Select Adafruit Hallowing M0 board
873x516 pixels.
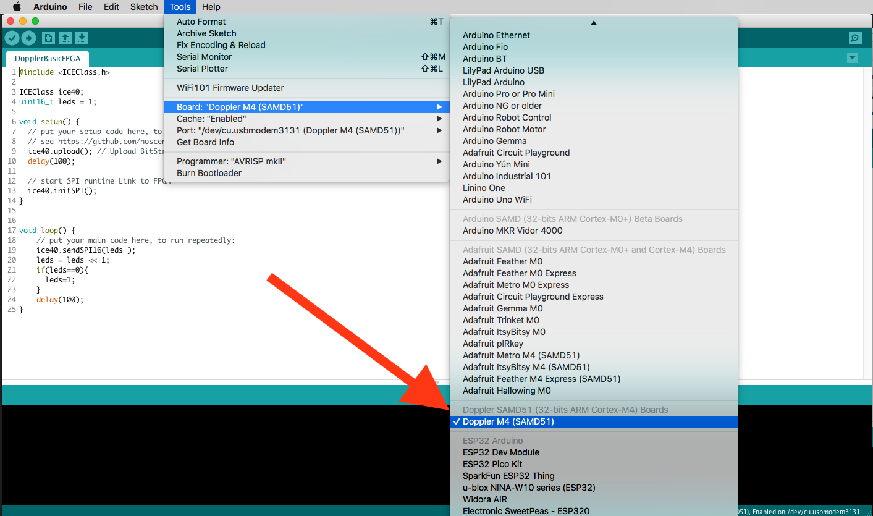tap(594, 391)
